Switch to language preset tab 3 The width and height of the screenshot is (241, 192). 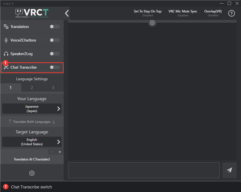click(53, 87)
